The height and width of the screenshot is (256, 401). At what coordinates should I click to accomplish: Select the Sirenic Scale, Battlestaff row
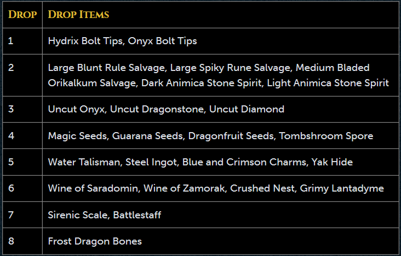click(x=200, y=215)
